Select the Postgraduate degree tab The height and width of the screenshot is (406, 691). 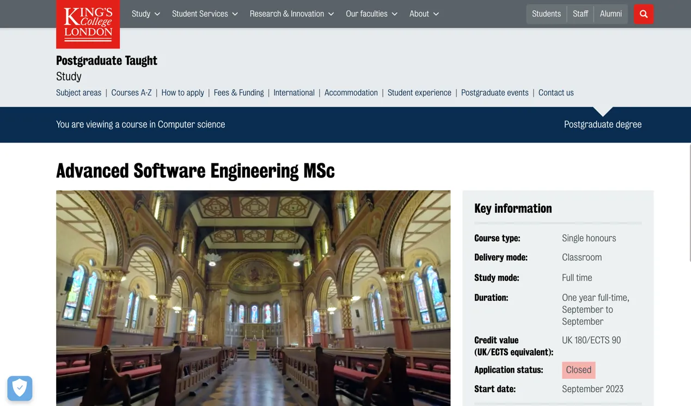click(602, 125)
